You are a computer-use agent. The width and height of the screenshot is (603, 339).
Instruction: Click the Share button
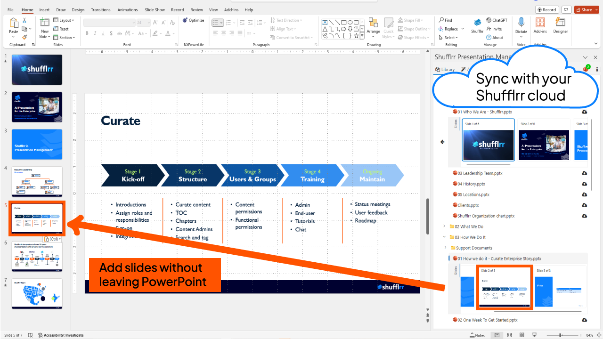pos(587,9)
